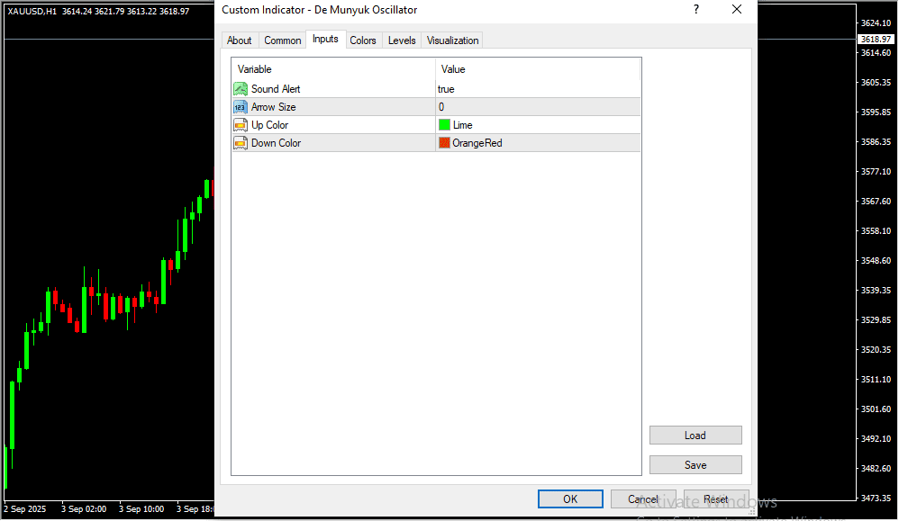The image size is (899, 521).
Task: Open the Levels tab
Action: tap(402, 40)
